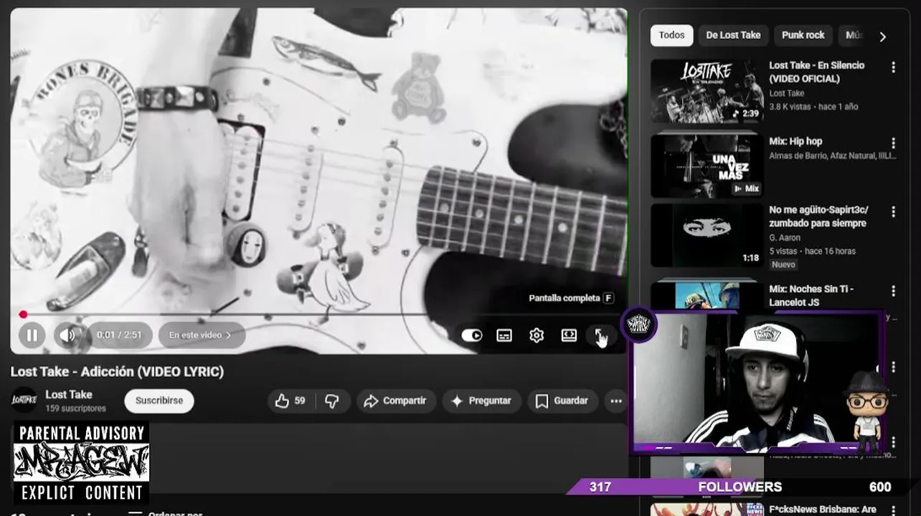Screen dimensions: 921x516
Task: Like the video with 59 likes
Action: click(291, 401)
